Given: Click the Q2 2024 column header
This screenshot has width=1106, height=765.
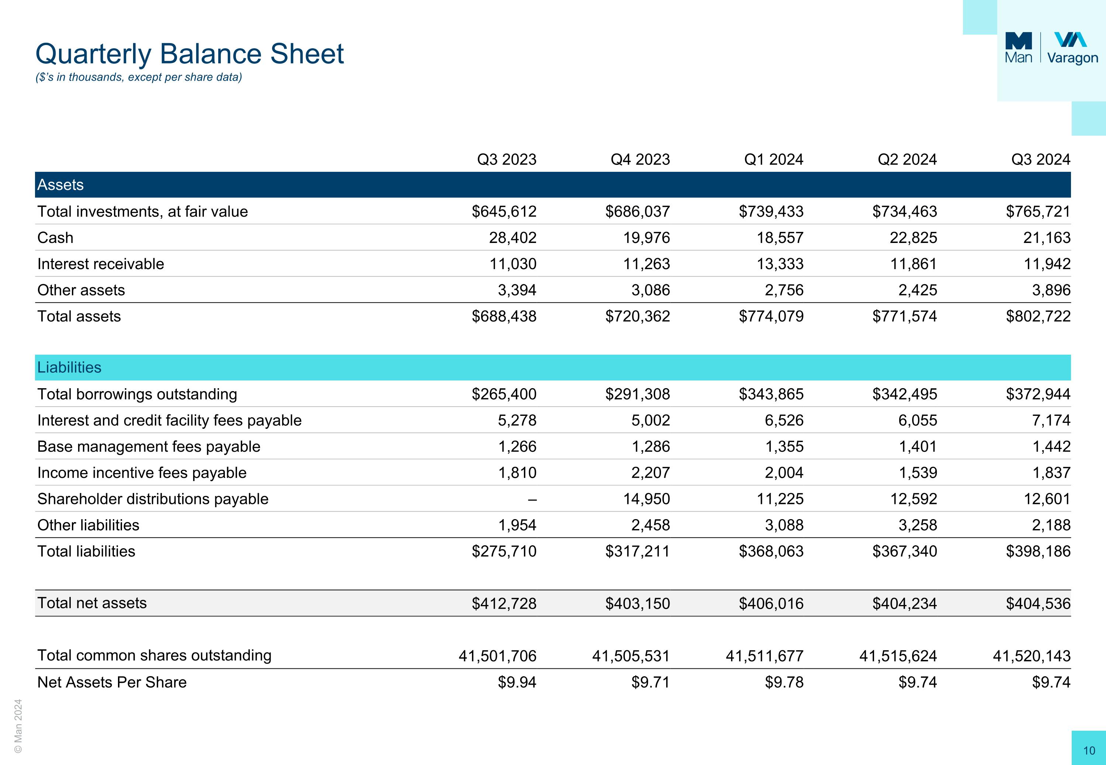Looking at the screenshot, I should pos(907,159).
